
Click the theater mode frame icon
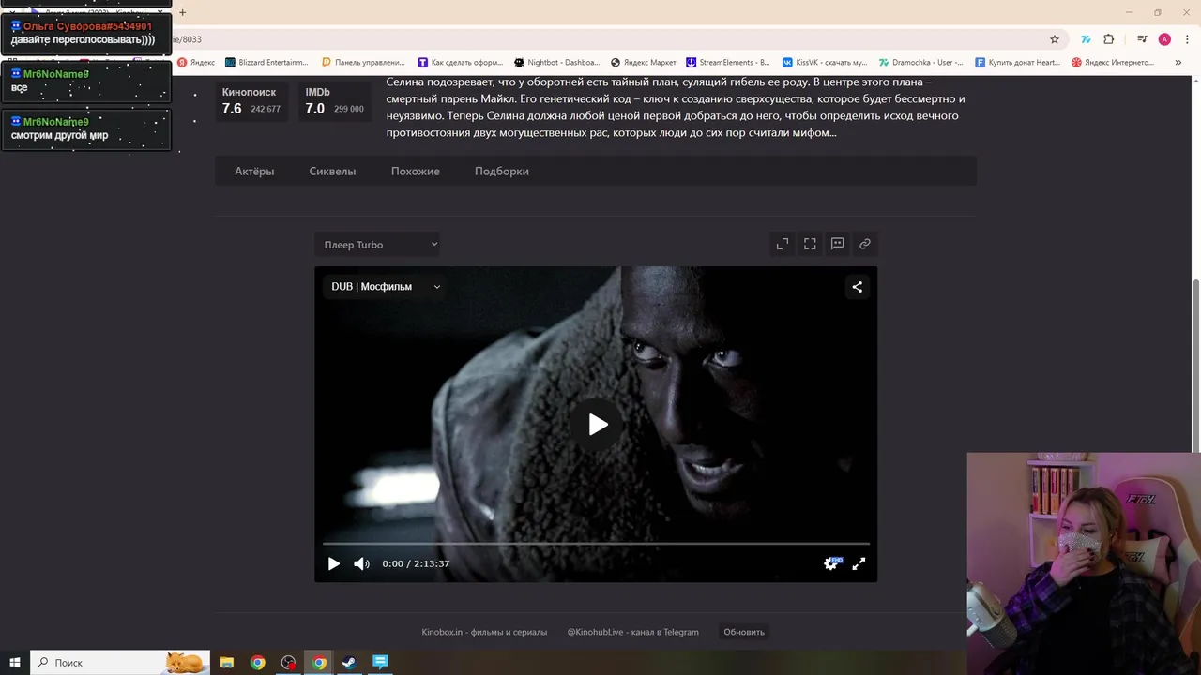click(810, 244)
